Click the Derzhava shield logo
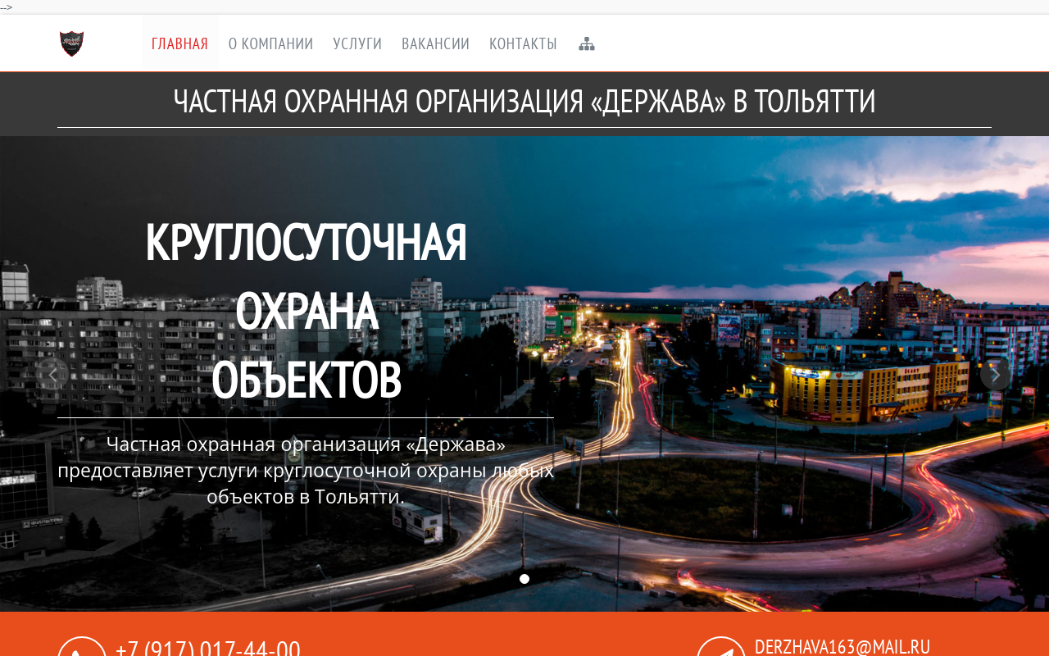 tap(72, 43)
